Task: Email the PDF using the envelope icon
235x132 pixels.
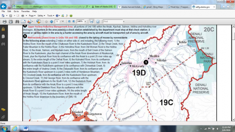Action: click(23, 22)
